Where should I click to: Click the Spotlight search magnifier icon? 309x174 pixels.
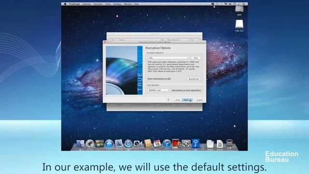pos(244,4)
